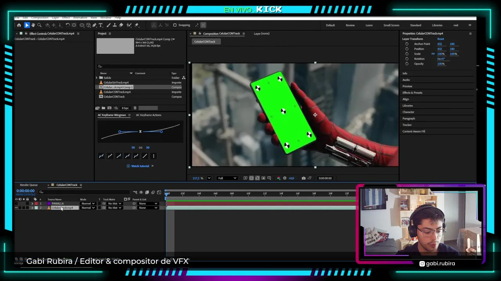Select the Brush tool
The width and height of the screenshot is (501, 281).
(108, 25)
